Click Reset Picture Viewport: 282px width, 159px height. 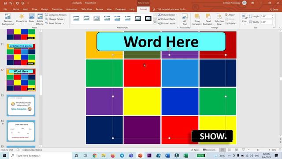pos(53,23)
